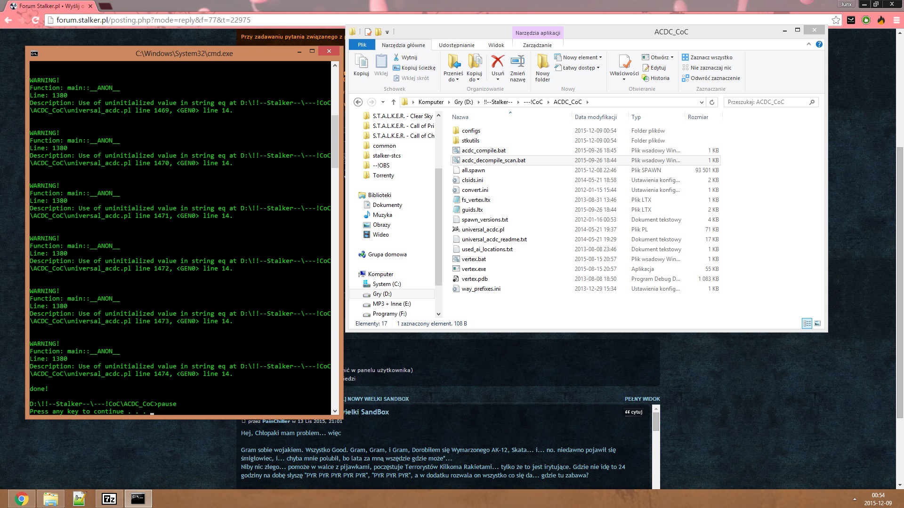
Task: Open Explorer help question mark
Action: (819, 44)
